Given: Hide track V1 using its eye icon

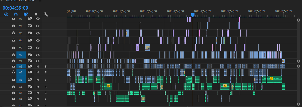Looking at the screenshot, I should (38, 61).
